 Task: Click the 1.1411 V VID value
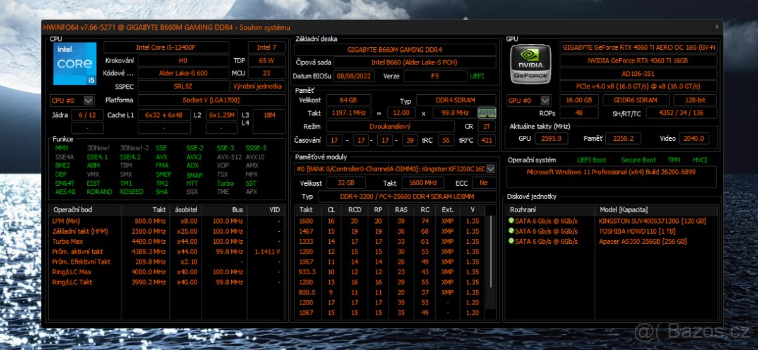[267, 251]
